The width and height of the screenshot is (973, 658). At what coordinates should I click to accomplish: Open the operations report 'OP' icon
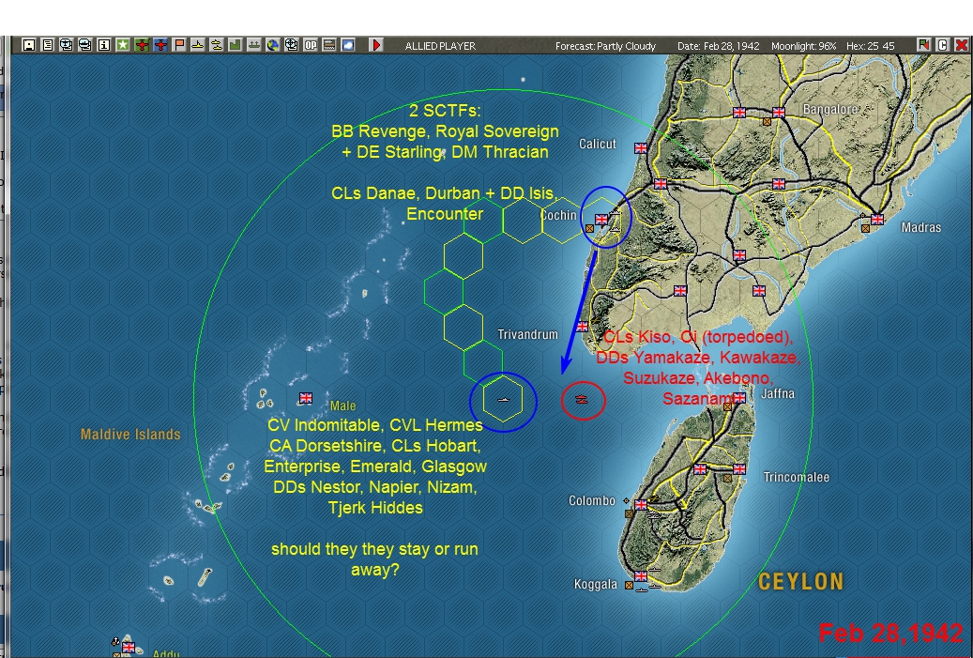pos(310,44)
